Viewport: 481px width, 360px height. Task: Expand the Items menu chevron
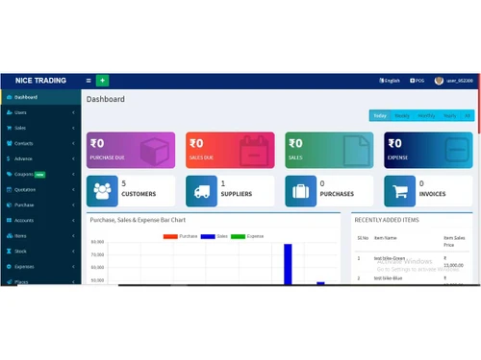[73, 235]
